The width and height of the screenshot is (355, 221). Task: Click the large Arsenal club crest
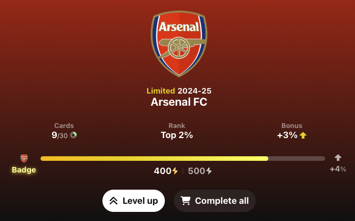pyautogui.click(x=179, y=44)
